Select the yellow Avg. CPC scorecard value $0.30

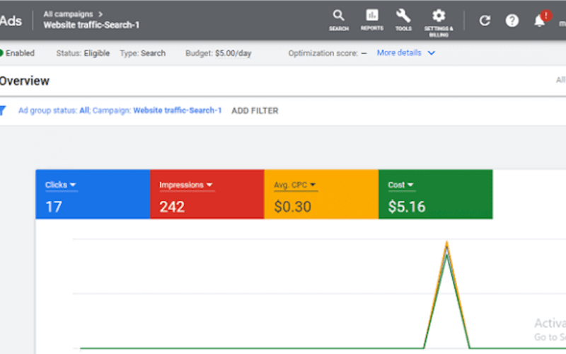(x=292, y=207)
